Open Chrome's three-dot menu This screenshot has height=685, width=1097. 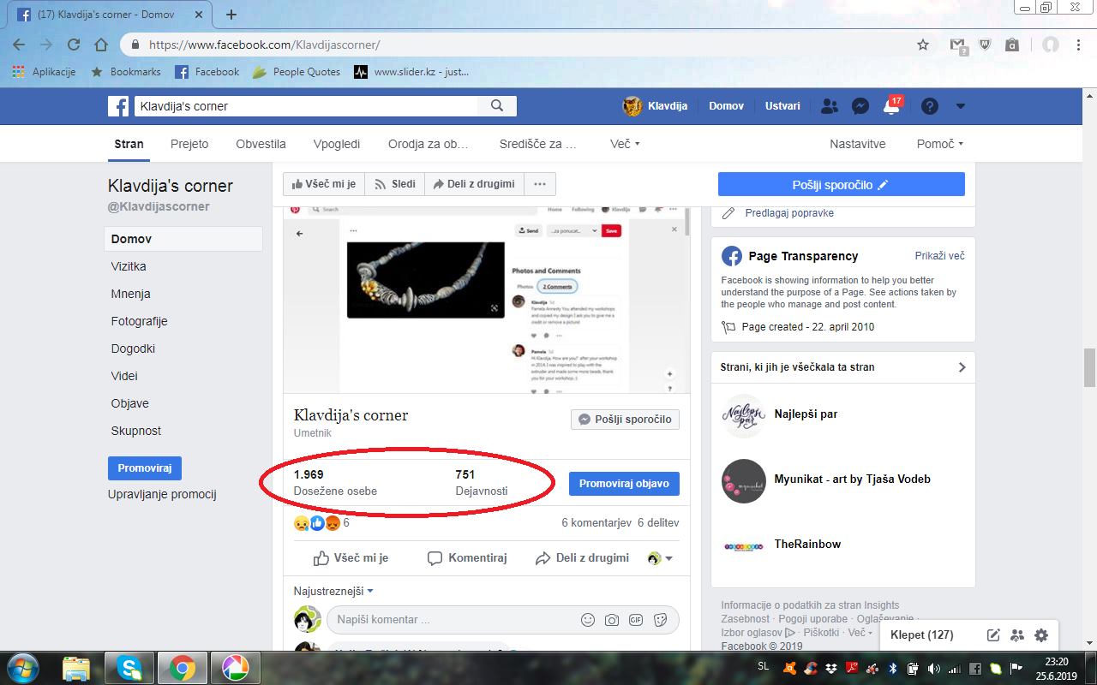[1079, 45]
